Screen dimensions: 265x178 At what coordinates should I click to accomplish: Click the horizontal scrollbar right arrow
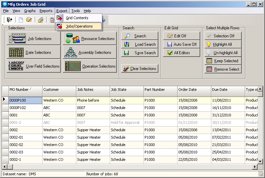point(255,167)
